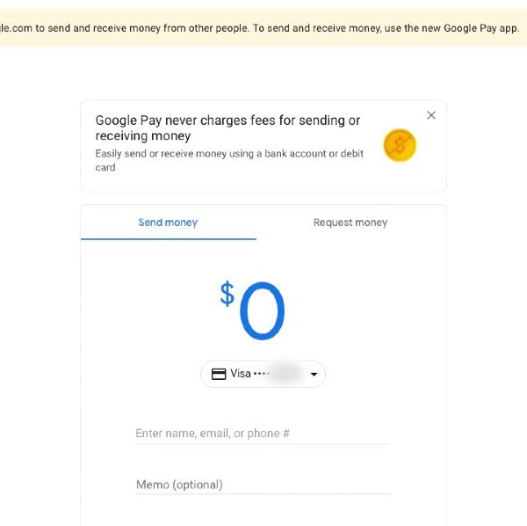Viewport: 527px width, 526px height.
Task: Click the masked dots after Visa
Action: point(260,374)
